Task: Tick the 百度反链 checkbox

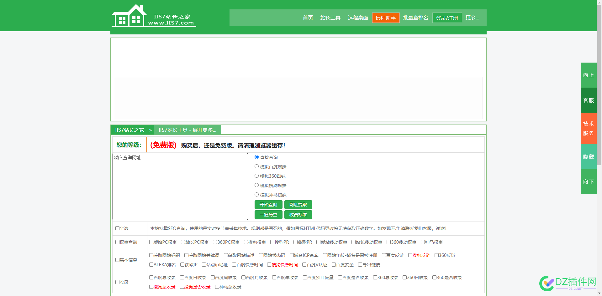Action: click(384, 255)
